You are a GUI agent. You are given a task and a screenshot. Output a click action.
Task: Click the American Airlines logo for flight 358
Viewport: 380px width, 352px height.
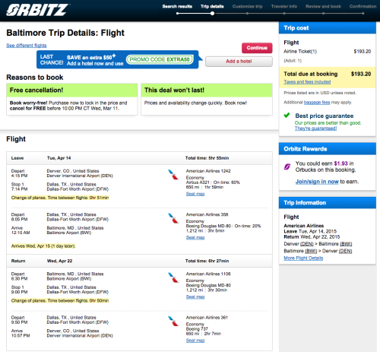[173, 218]
